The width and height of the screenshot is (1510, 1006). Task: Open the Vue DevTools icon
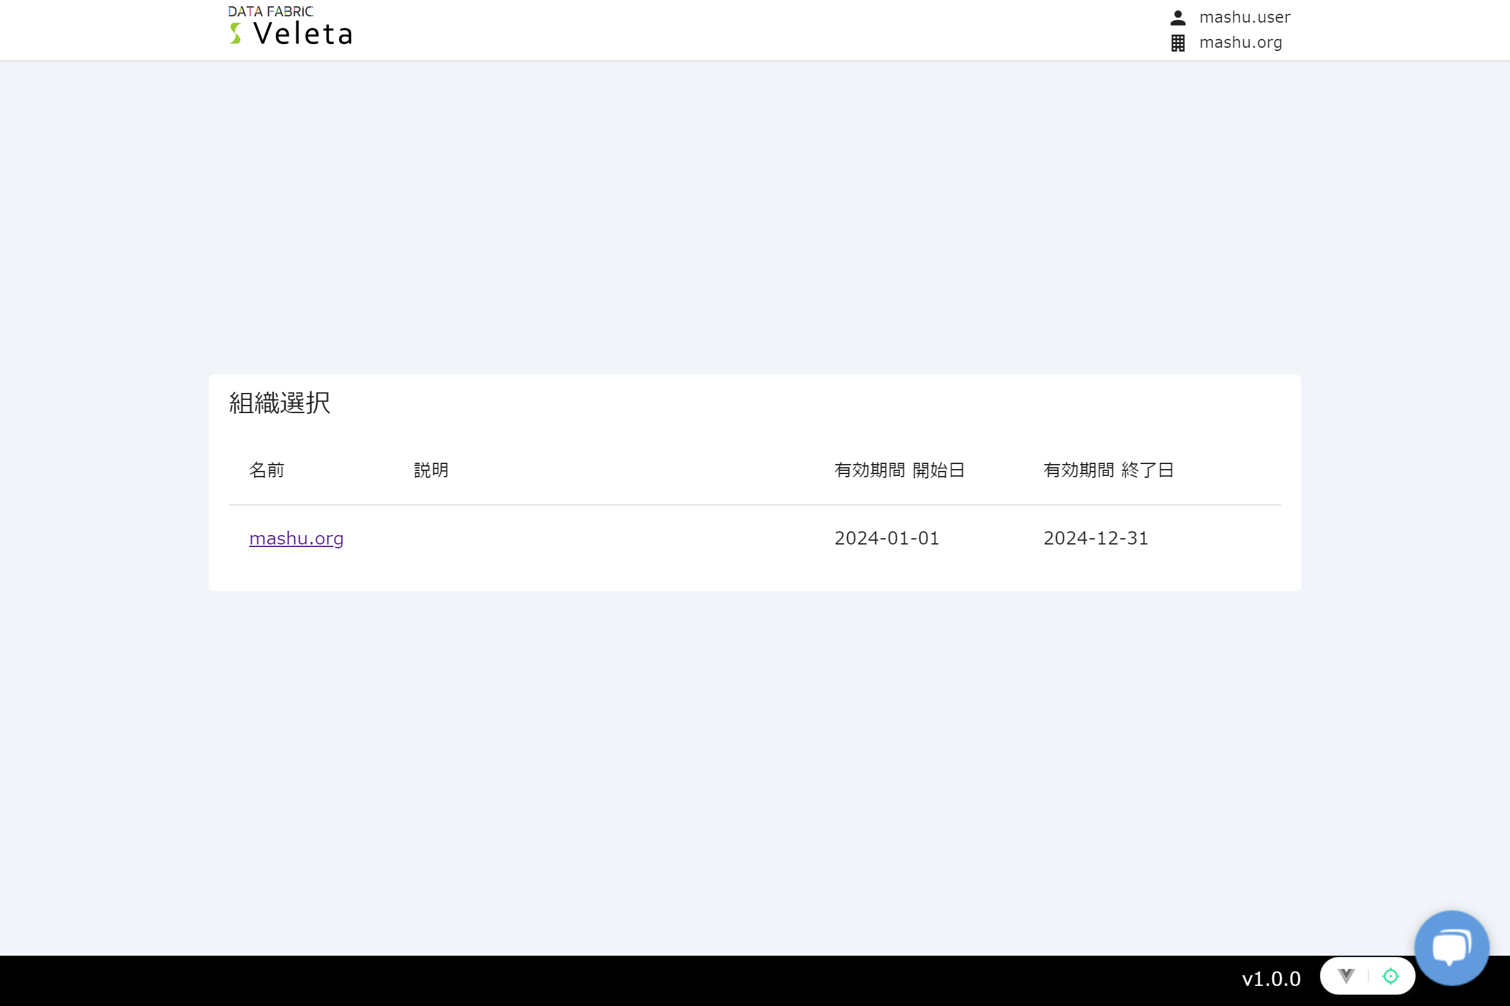click(1346, 976)
